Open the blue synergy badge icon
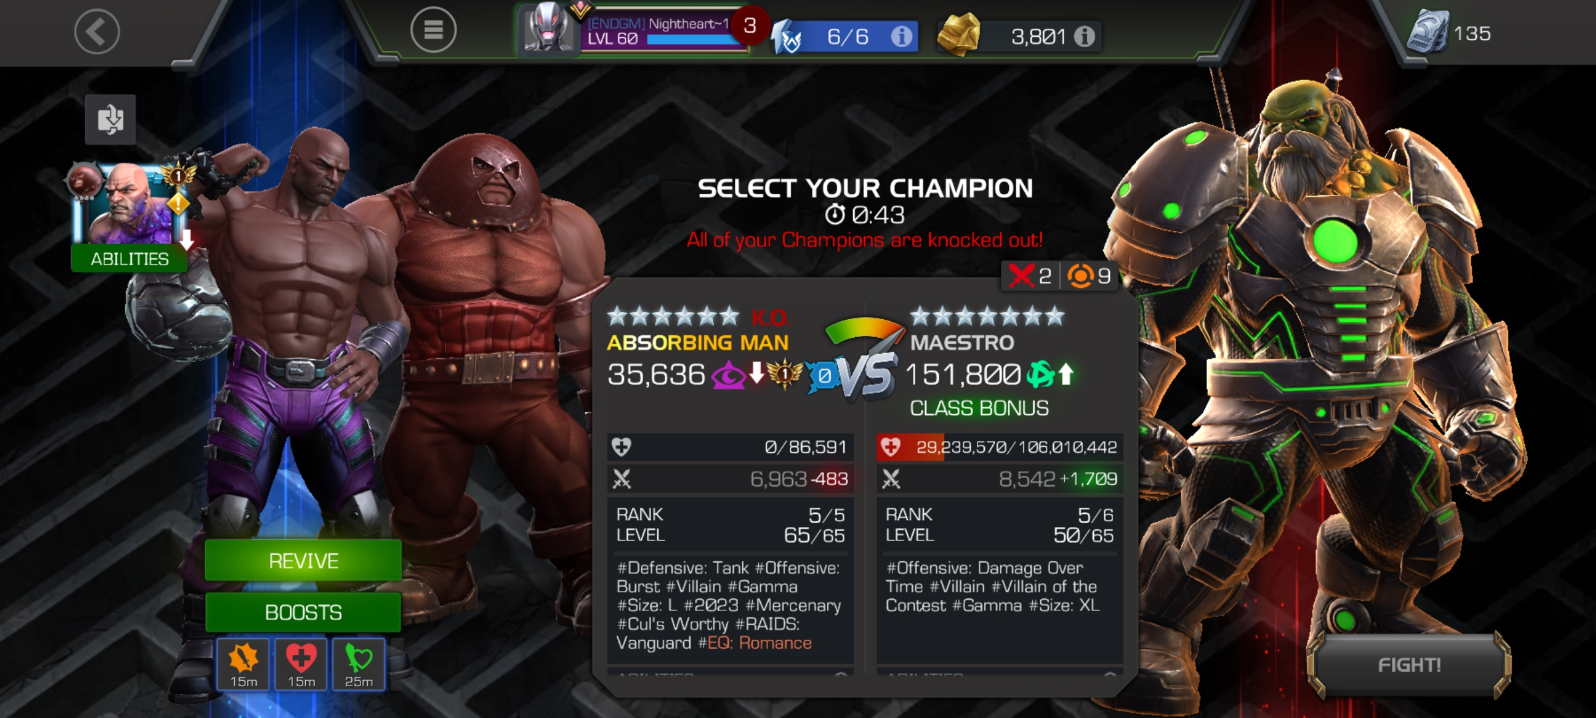Screen dimensions: 1596x718 coord(822,376)
